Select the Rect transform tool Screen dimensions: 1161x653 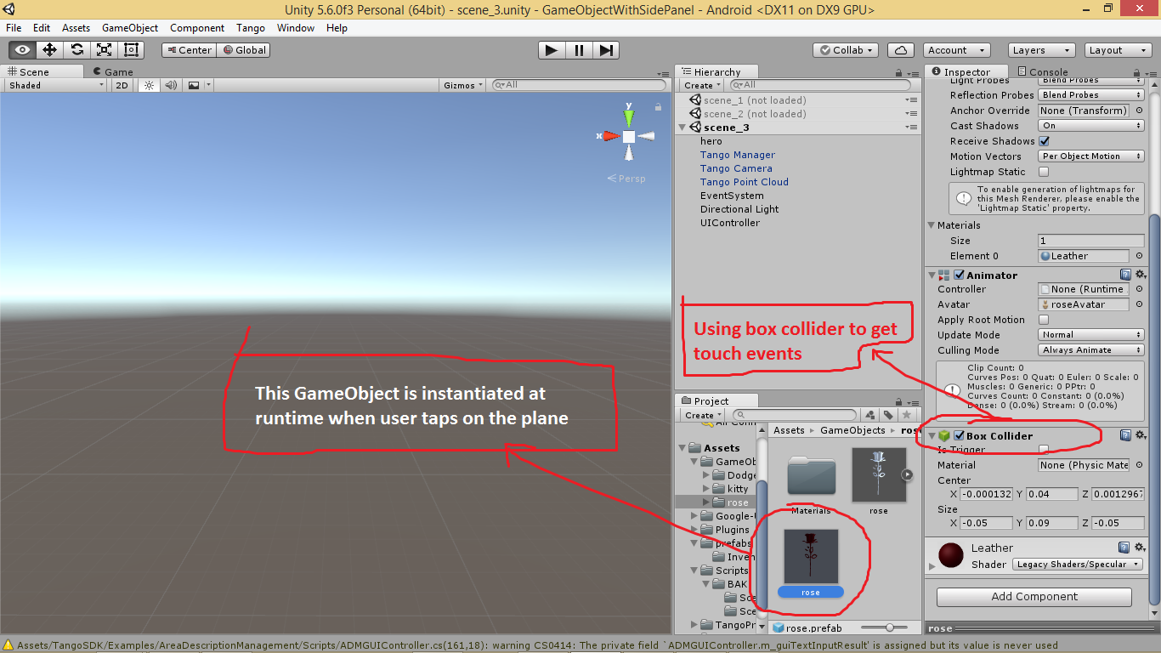coord(131,50)
